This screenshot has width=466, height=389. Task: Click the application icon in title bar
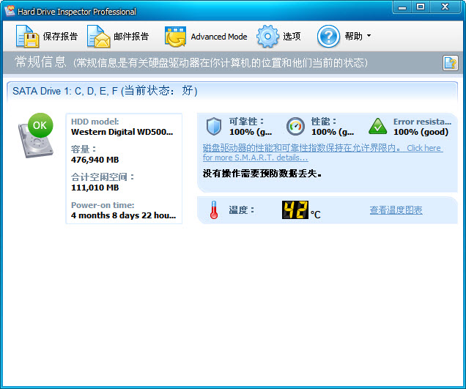click(10, 11)
